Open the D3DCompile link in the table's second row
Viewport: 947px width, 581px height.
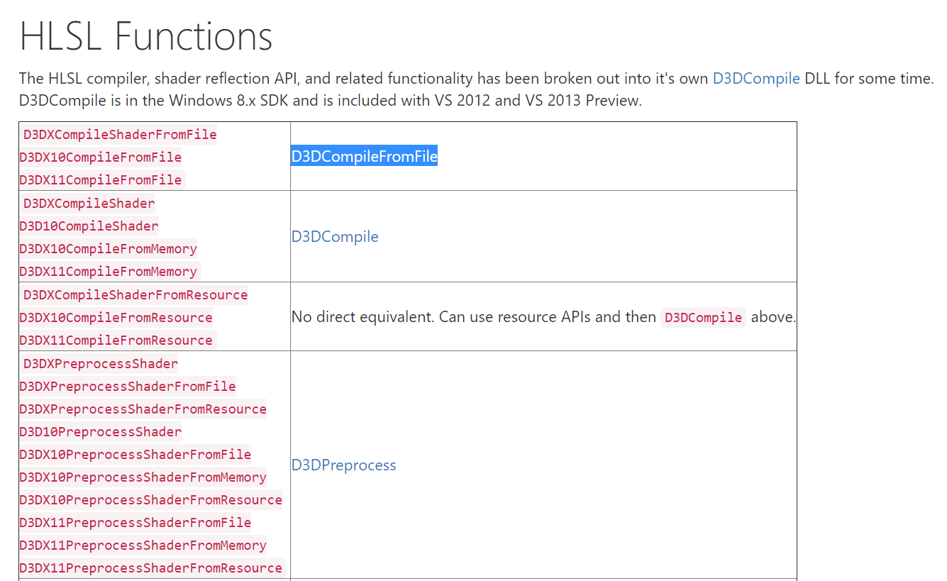coord(335,237)
